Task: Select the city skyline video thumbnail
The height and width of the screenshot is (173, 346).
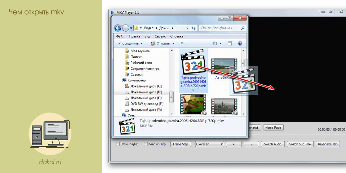Action: [x=223, y=107]
